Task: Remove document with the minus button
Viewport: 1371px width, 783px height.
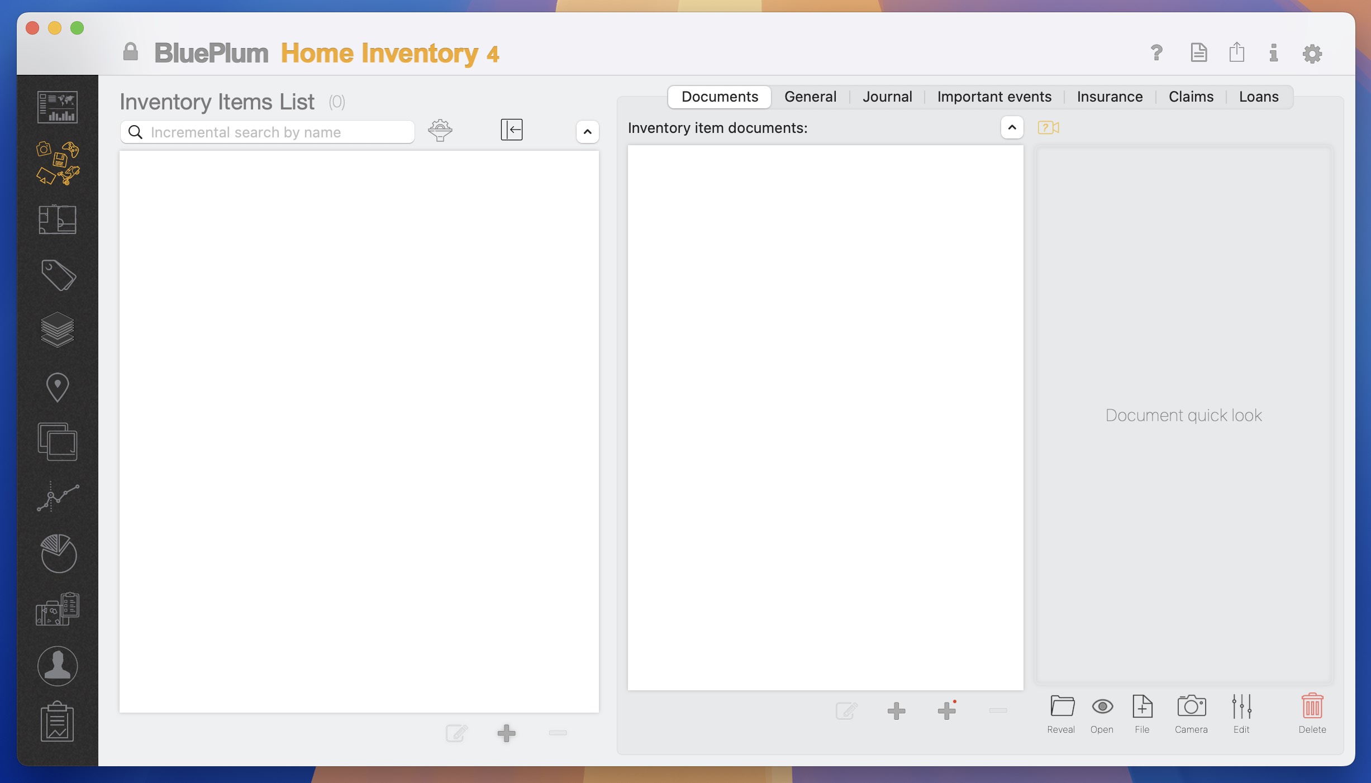Action: [998, 710]
